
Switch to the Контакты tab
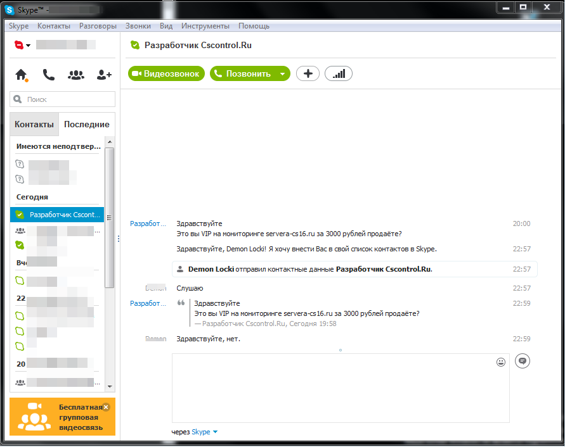(x=34, y=124)
